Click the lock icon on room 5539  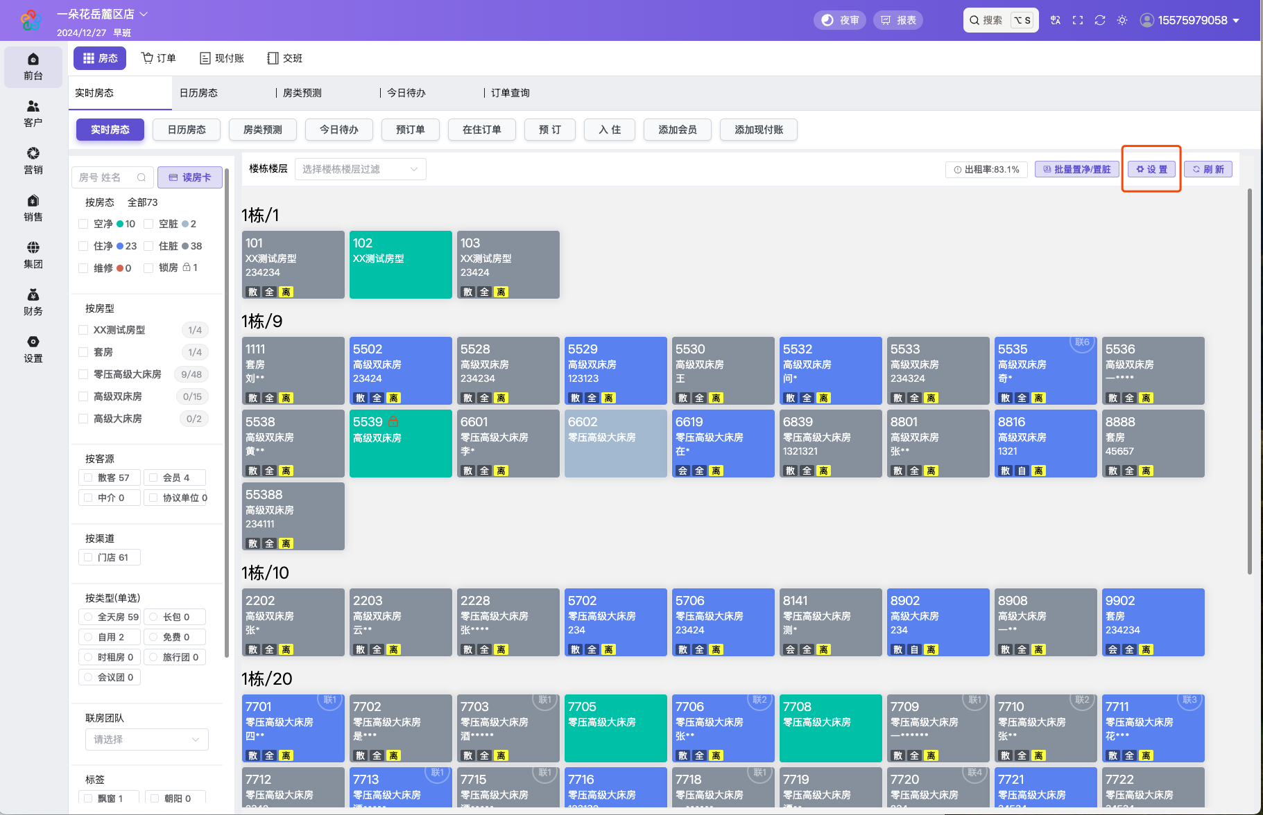pyautogui.click(x=393, y=421)
